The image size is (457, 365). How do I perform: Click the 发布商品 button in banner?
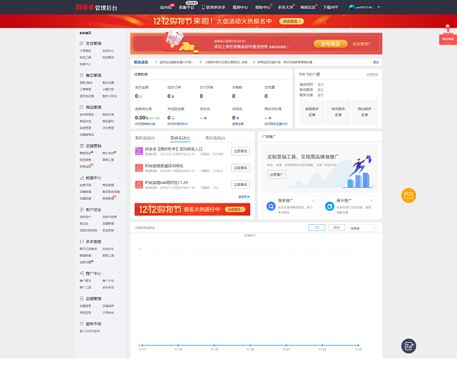(332, 44)
